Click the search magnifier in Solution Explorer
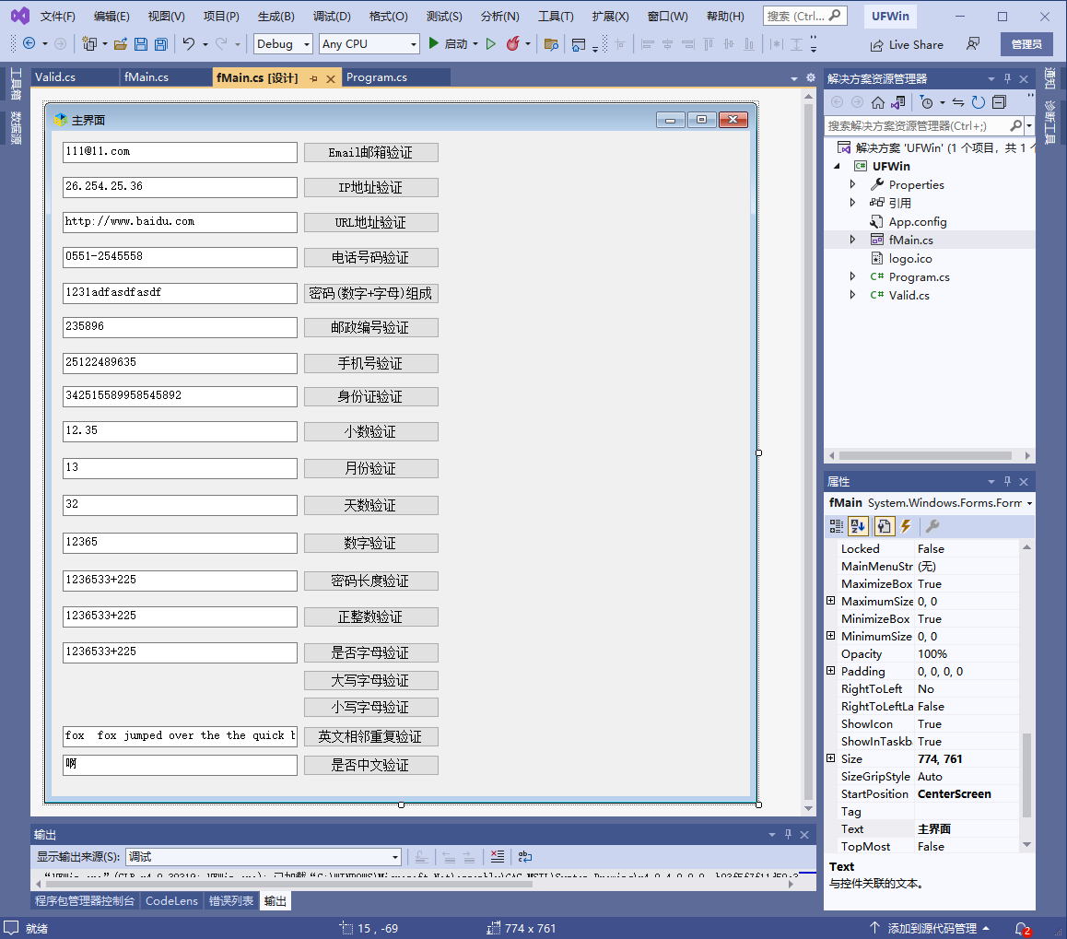 pos(1015,125)
